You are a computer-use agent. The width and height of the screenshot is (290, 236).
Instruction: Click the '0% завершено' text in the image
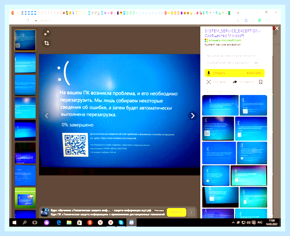pyautogui.click(x=77, y=125)
